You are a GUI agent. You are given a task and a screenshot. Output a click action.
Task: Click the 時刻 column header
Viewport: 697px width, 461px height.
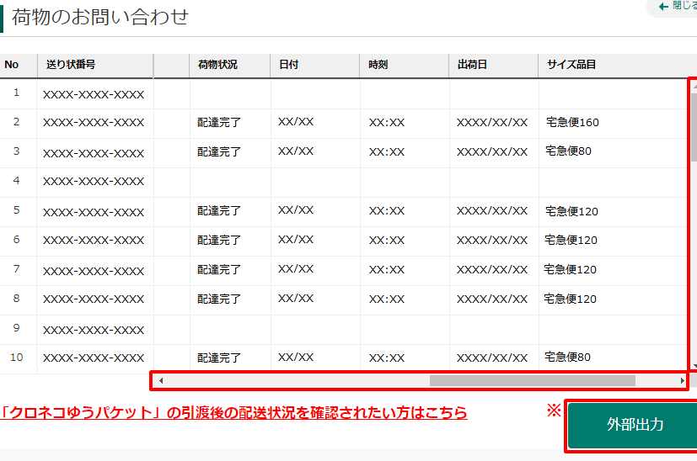(378, 65)
